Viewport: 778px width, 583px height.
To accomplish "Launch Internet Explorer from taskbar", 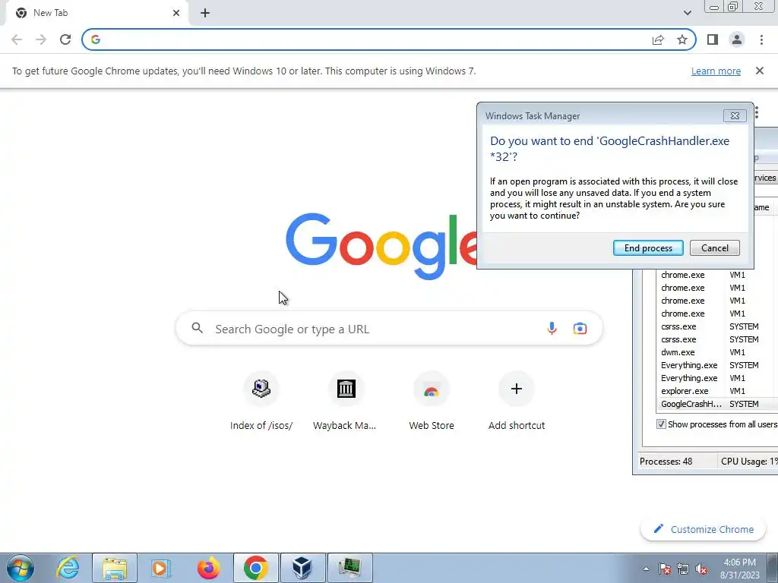I will (68, 568).
